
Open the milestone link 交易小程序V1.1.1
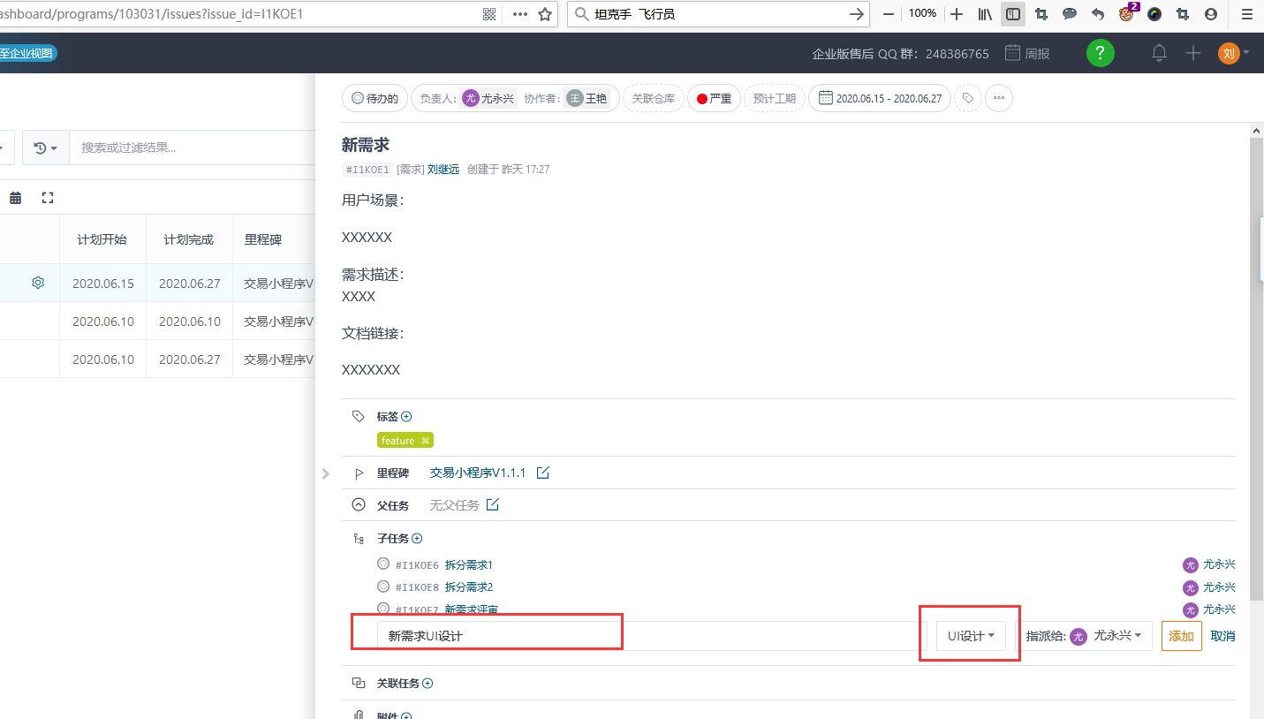(478, 473)
